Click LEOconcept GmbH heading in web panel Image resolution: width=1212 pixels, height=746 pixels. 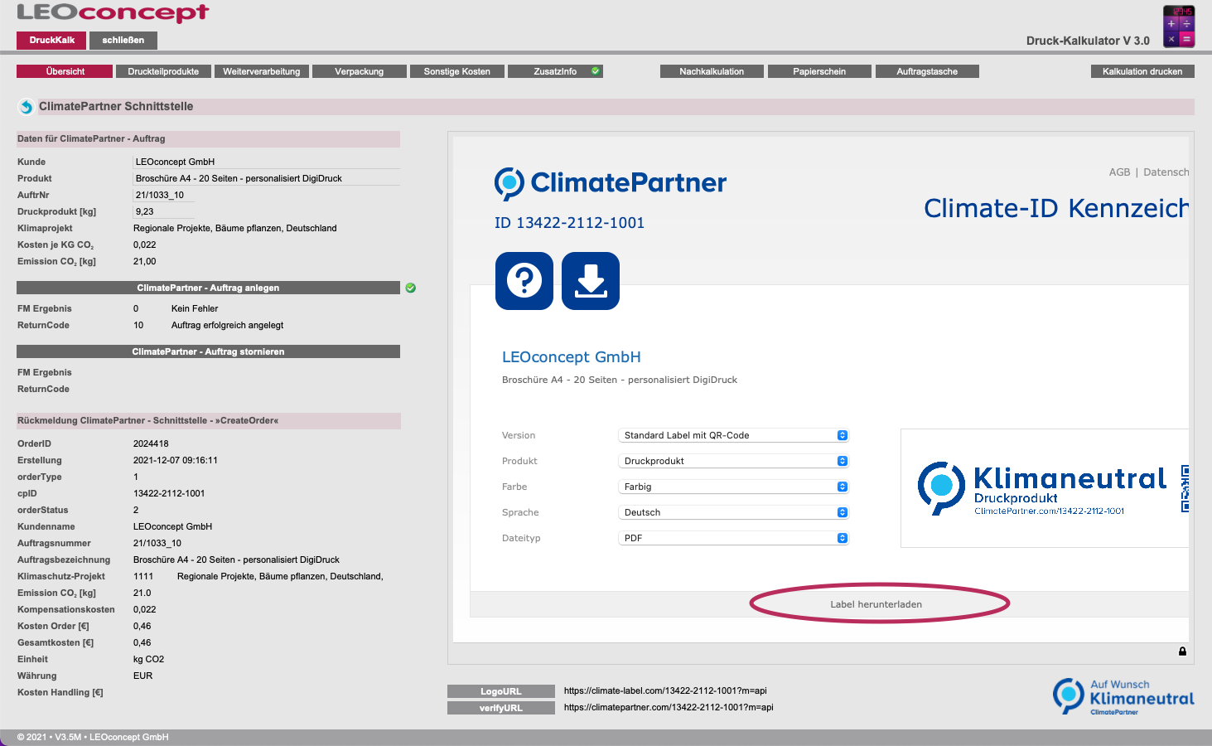pos(572,357)
